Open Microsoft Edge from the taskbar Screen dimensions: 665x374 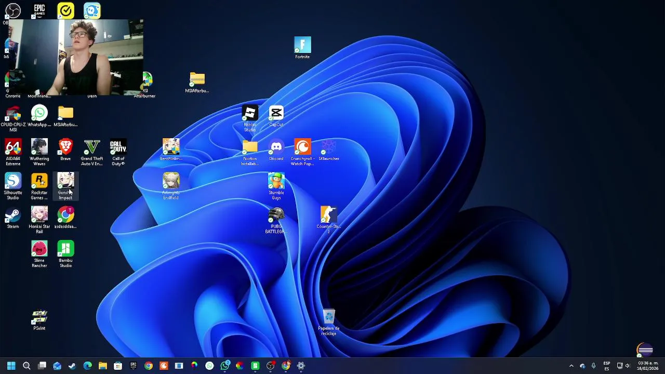pos(87,366)
